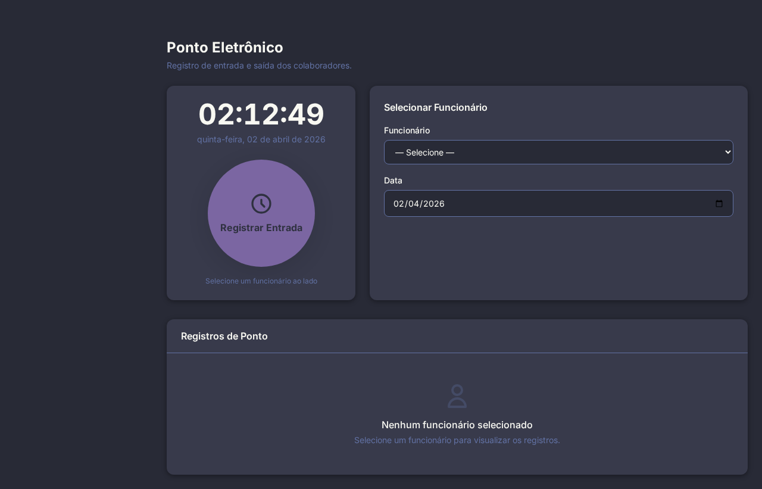Open the Funcionário selection list
Viewport: 762px width, 489px height.
558,152
